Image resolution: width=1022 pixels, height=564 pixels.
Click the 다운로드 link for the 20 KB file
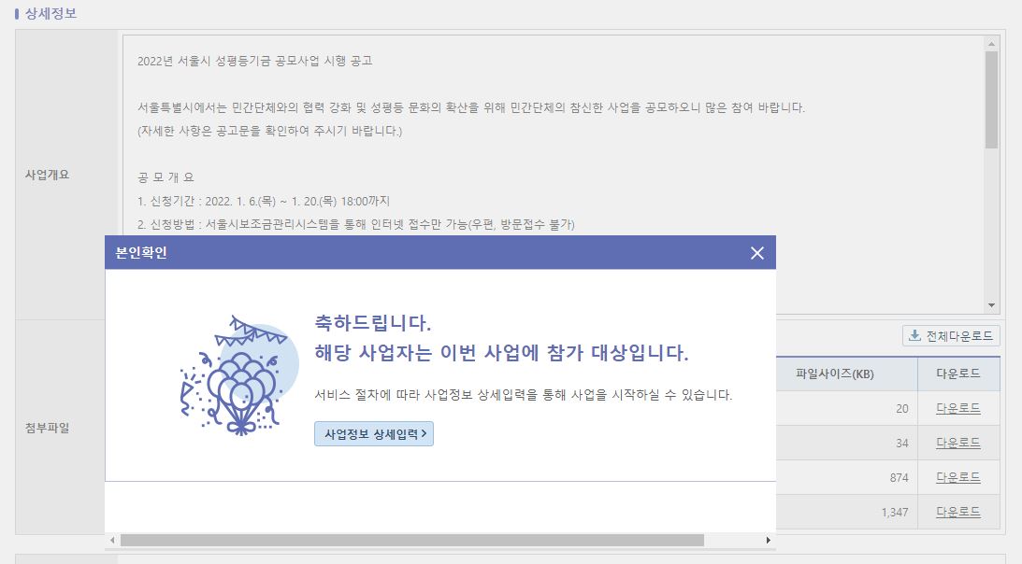(x=958, y=408)
